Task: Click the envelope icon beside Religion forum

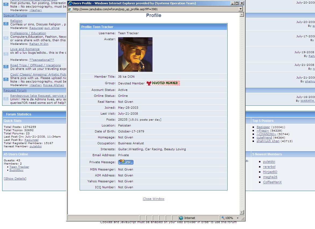Action: 6,24
